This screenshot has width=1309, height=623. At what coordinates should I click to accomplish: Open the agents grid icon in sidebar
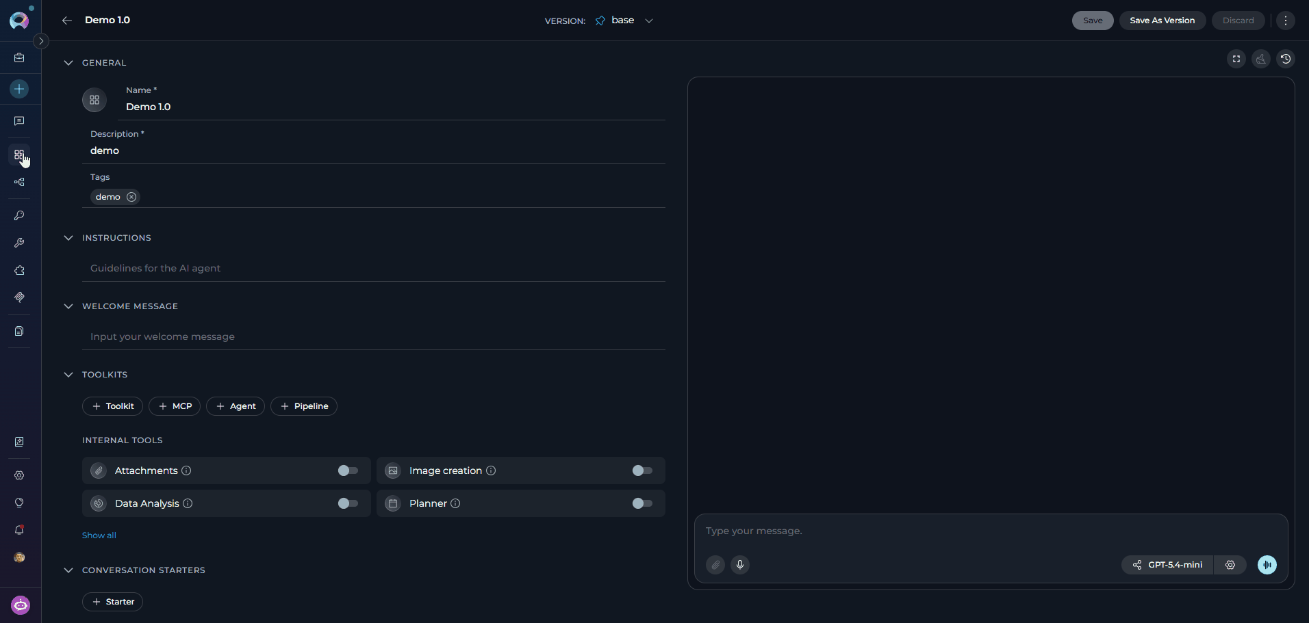[19, 155]
